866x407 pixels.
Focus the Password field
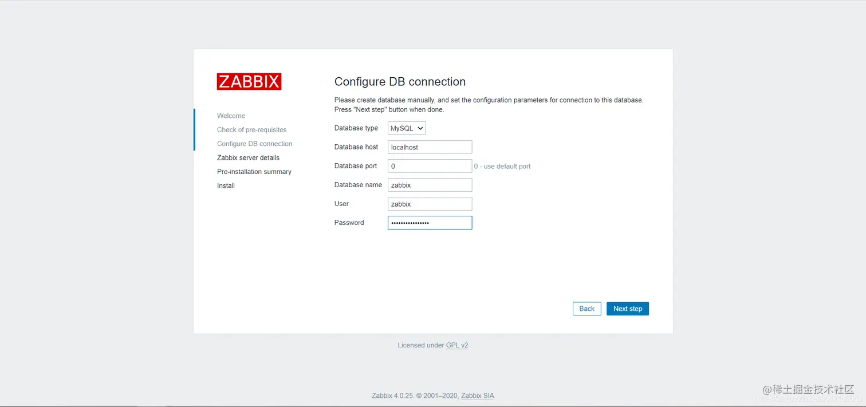coord(430,223)
